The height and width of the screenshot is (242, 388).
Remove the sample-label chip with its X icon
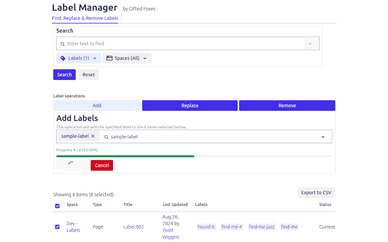click(x=93, y=136)
